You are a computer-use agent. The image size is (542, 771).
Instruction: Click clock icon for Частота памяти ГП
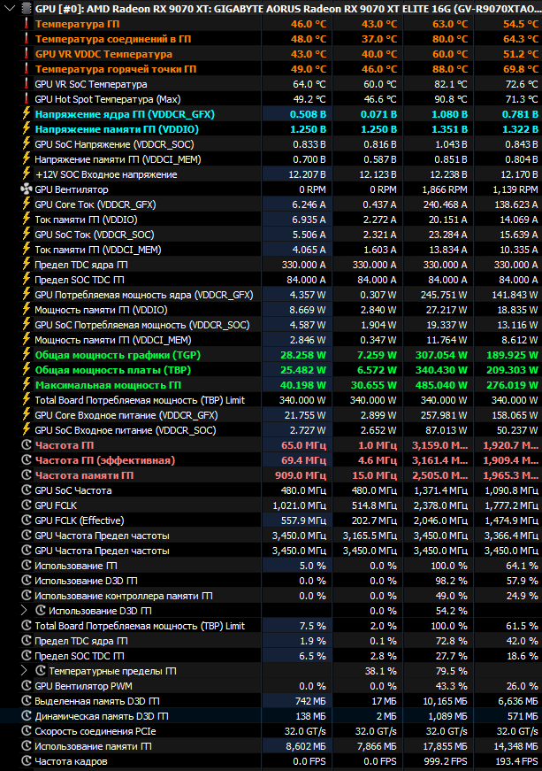pos(27,475)
